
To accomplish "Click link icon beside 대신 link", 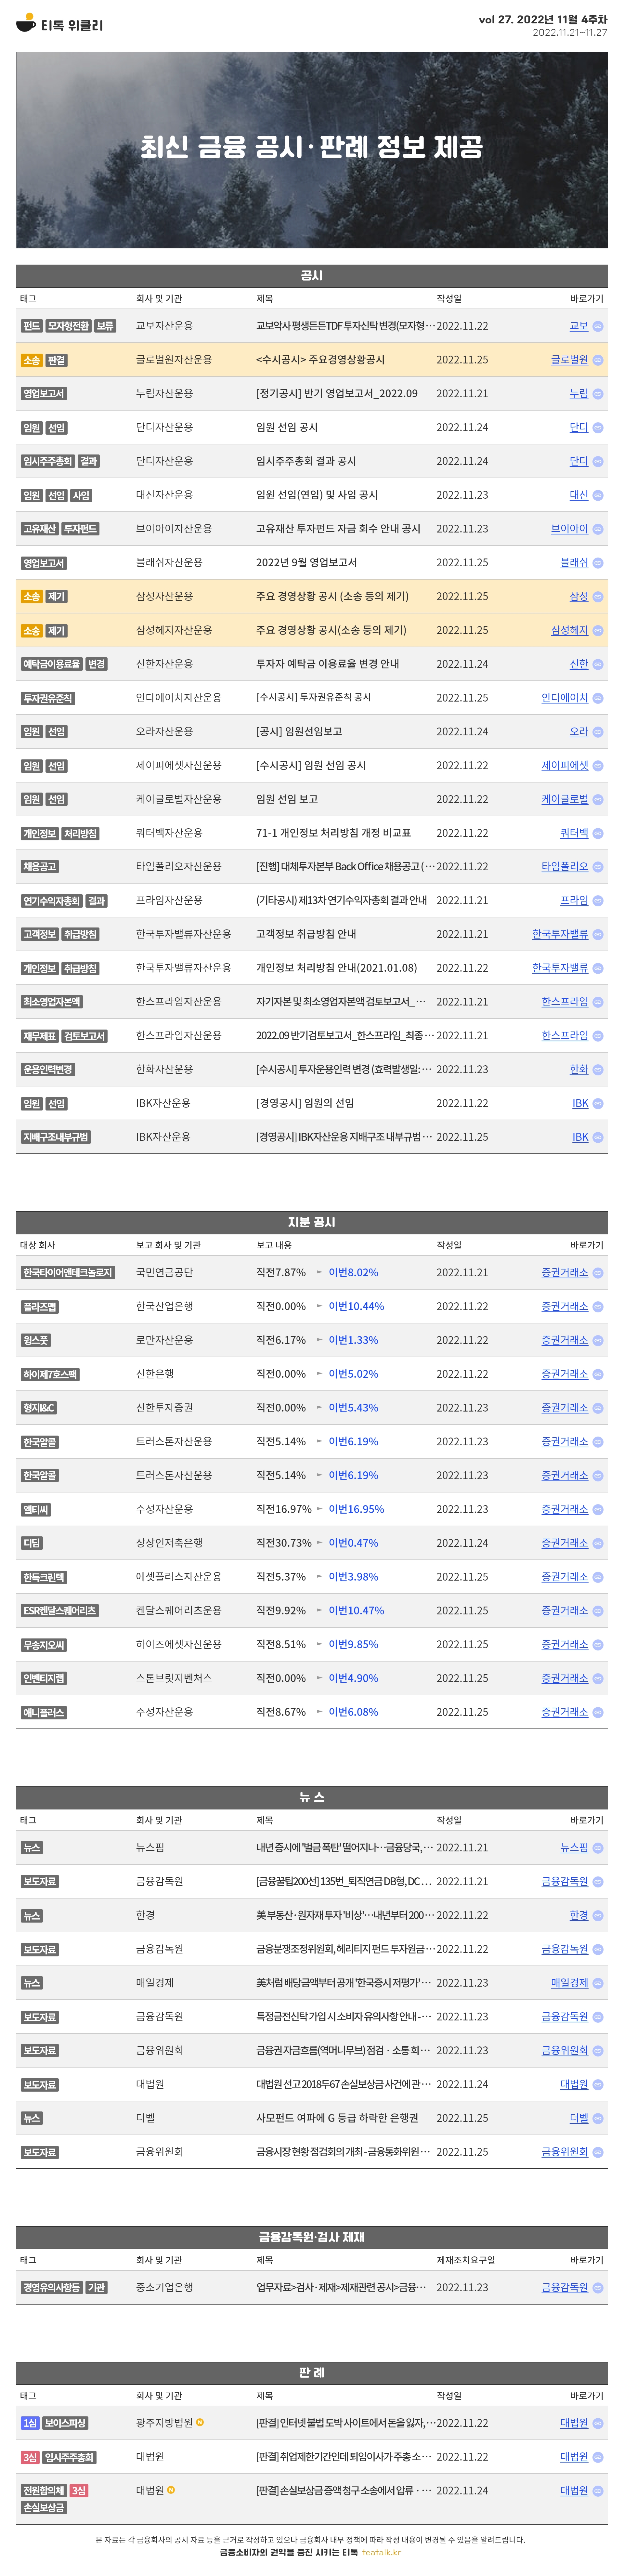I will [598, 495].
